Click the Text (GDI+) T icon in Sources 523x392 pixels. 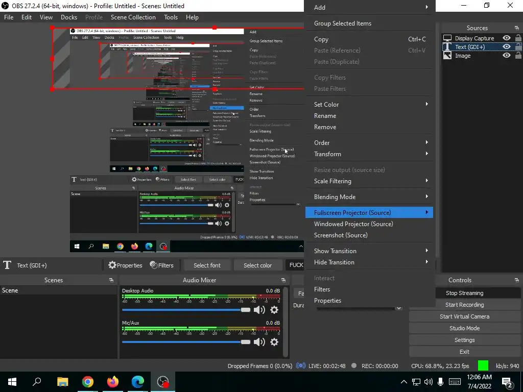(x=447, y=46)
